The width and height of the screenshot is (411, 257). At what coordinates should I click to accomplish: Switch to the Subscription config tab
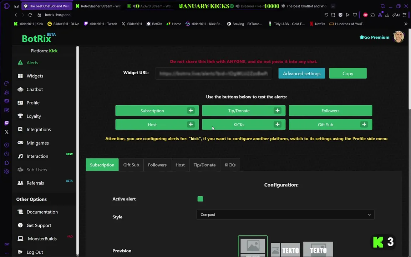102,165
